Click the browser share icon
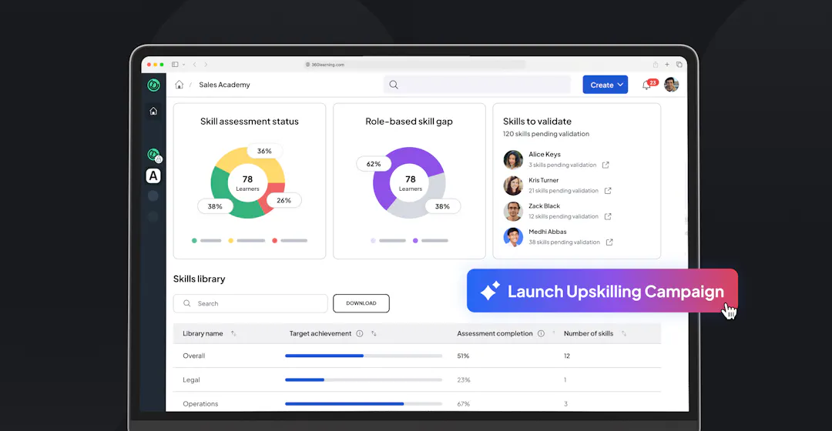Viewport: 832px width, 431px height. tap(656, 65)
